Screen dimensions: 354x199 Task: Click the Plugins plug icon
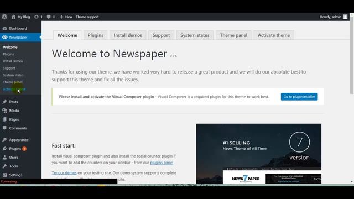click(x=5, y=149)
